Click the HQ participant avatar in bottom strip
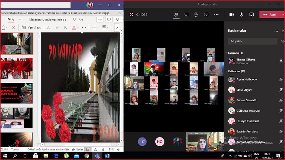 point(160,142)
